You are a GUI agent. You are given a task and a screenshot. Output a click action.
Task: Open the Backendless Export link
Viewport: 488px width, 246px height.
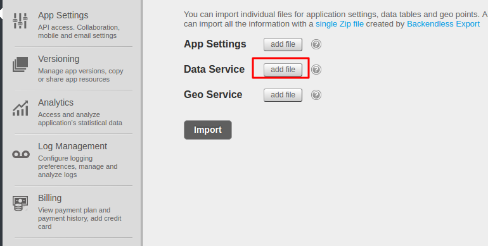443,24
